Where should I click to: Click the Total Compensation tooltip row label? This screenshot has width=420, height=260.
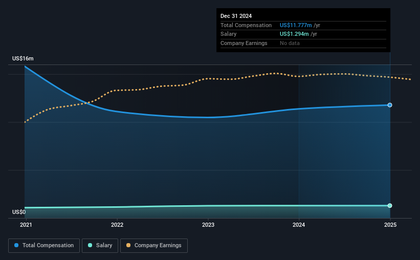[x=246, y=25]
